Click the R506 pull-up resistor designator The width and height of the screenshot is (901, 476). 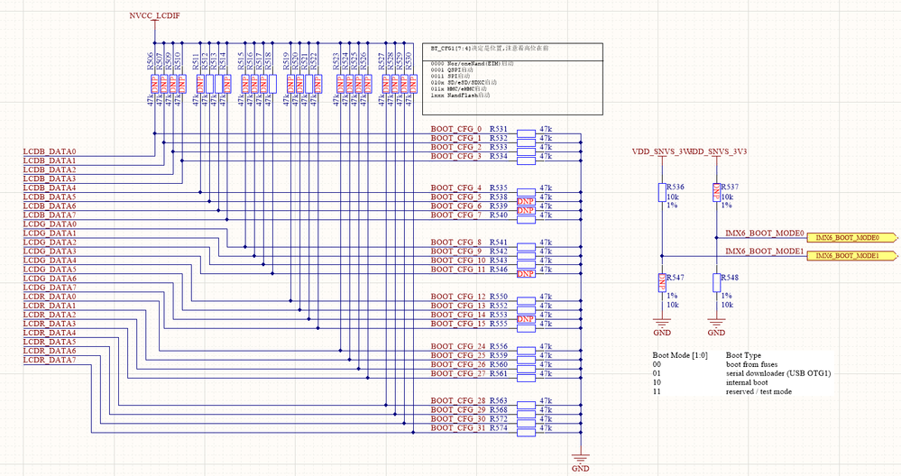[x=150, y=61]
